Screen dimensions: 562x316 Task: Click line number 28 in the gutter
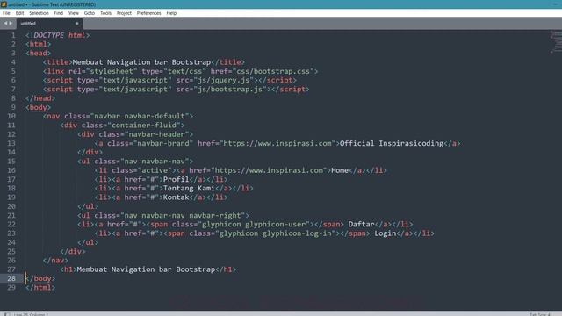(x=11, y=278)
